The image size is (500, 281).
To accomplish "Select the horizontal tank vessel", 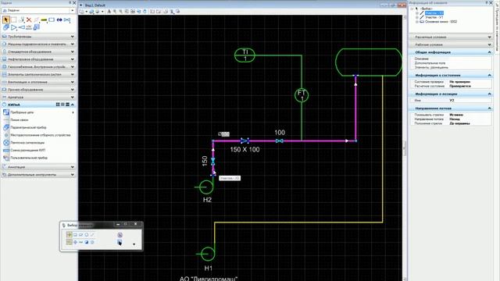I will click(x=369, y=62).
